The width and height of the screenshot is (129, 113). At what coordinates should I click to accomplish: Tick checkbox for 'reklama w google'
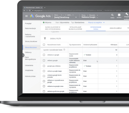pyautogui.click(x=44, y=55)
